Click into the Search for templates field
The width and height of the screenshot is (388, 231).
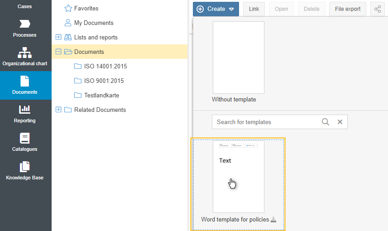(x=266, y=122)
